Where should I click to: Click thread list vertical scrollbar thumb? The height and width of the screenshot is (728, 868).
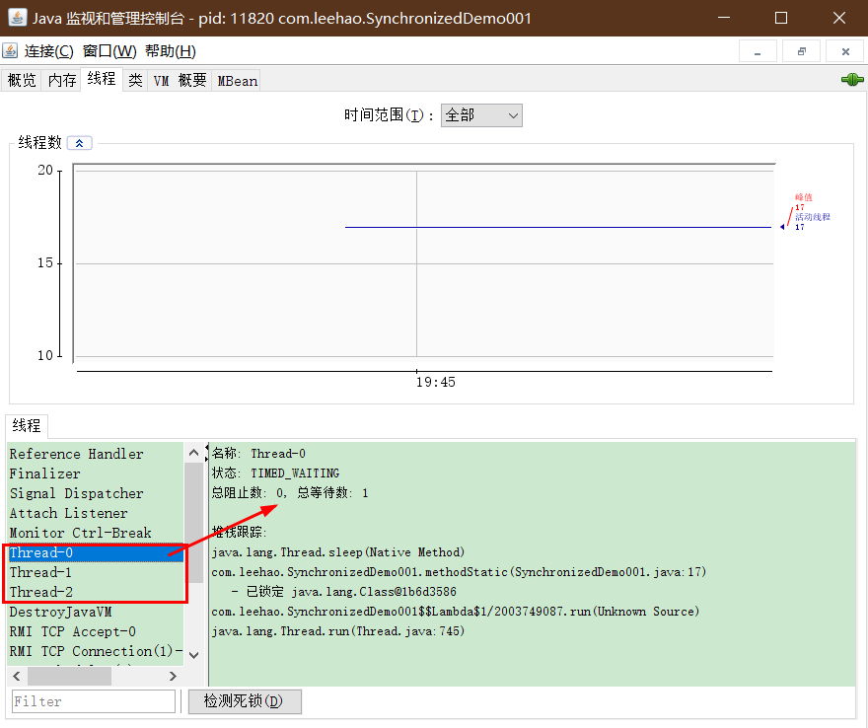[x=193, y=523]
